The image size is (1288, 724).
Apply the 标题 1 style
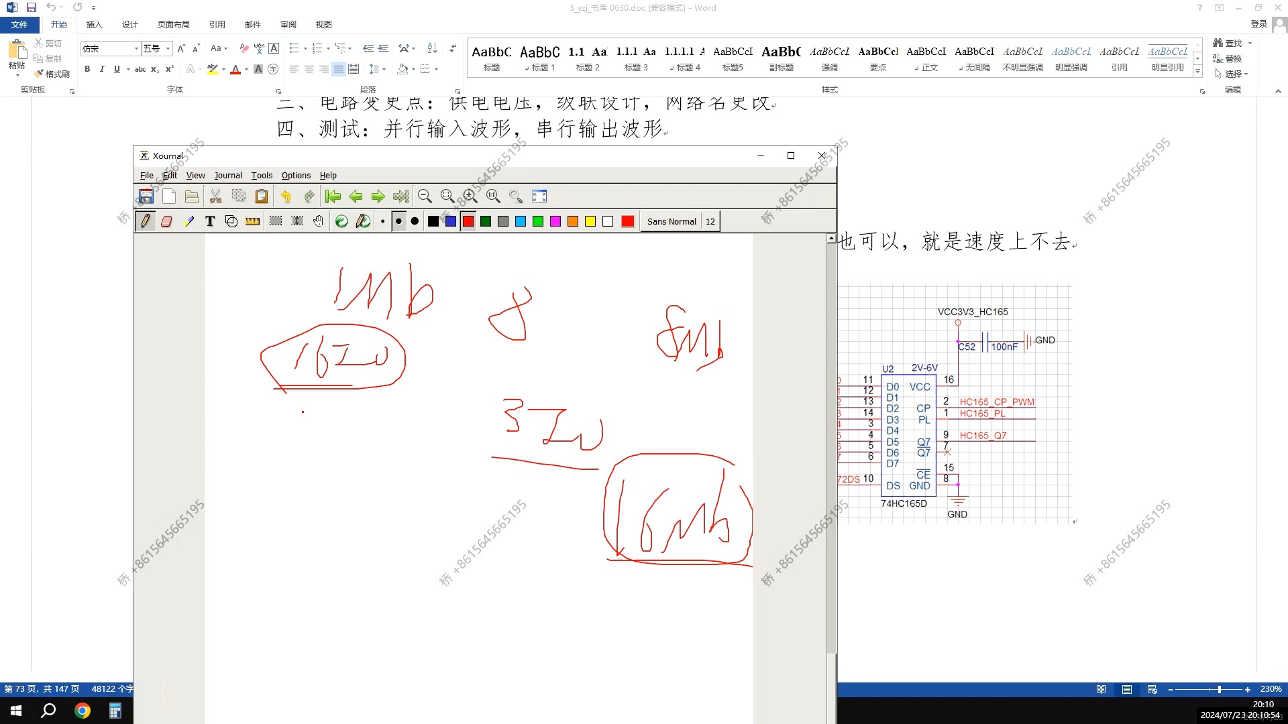pyautogui.click(x=540, y=58)
